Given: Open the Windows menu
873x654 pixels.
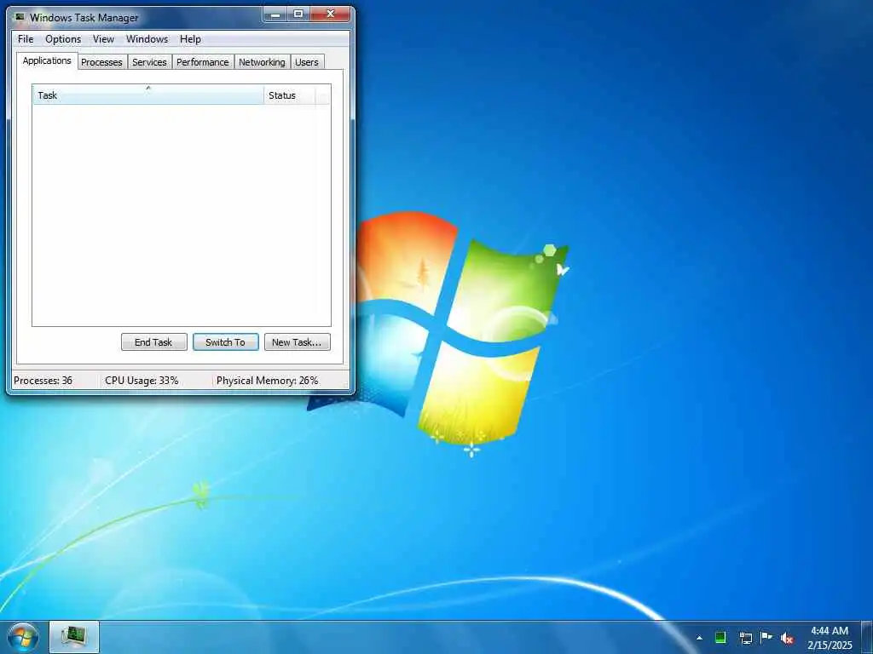Looking at the screenshot, I should pos(147,39).
